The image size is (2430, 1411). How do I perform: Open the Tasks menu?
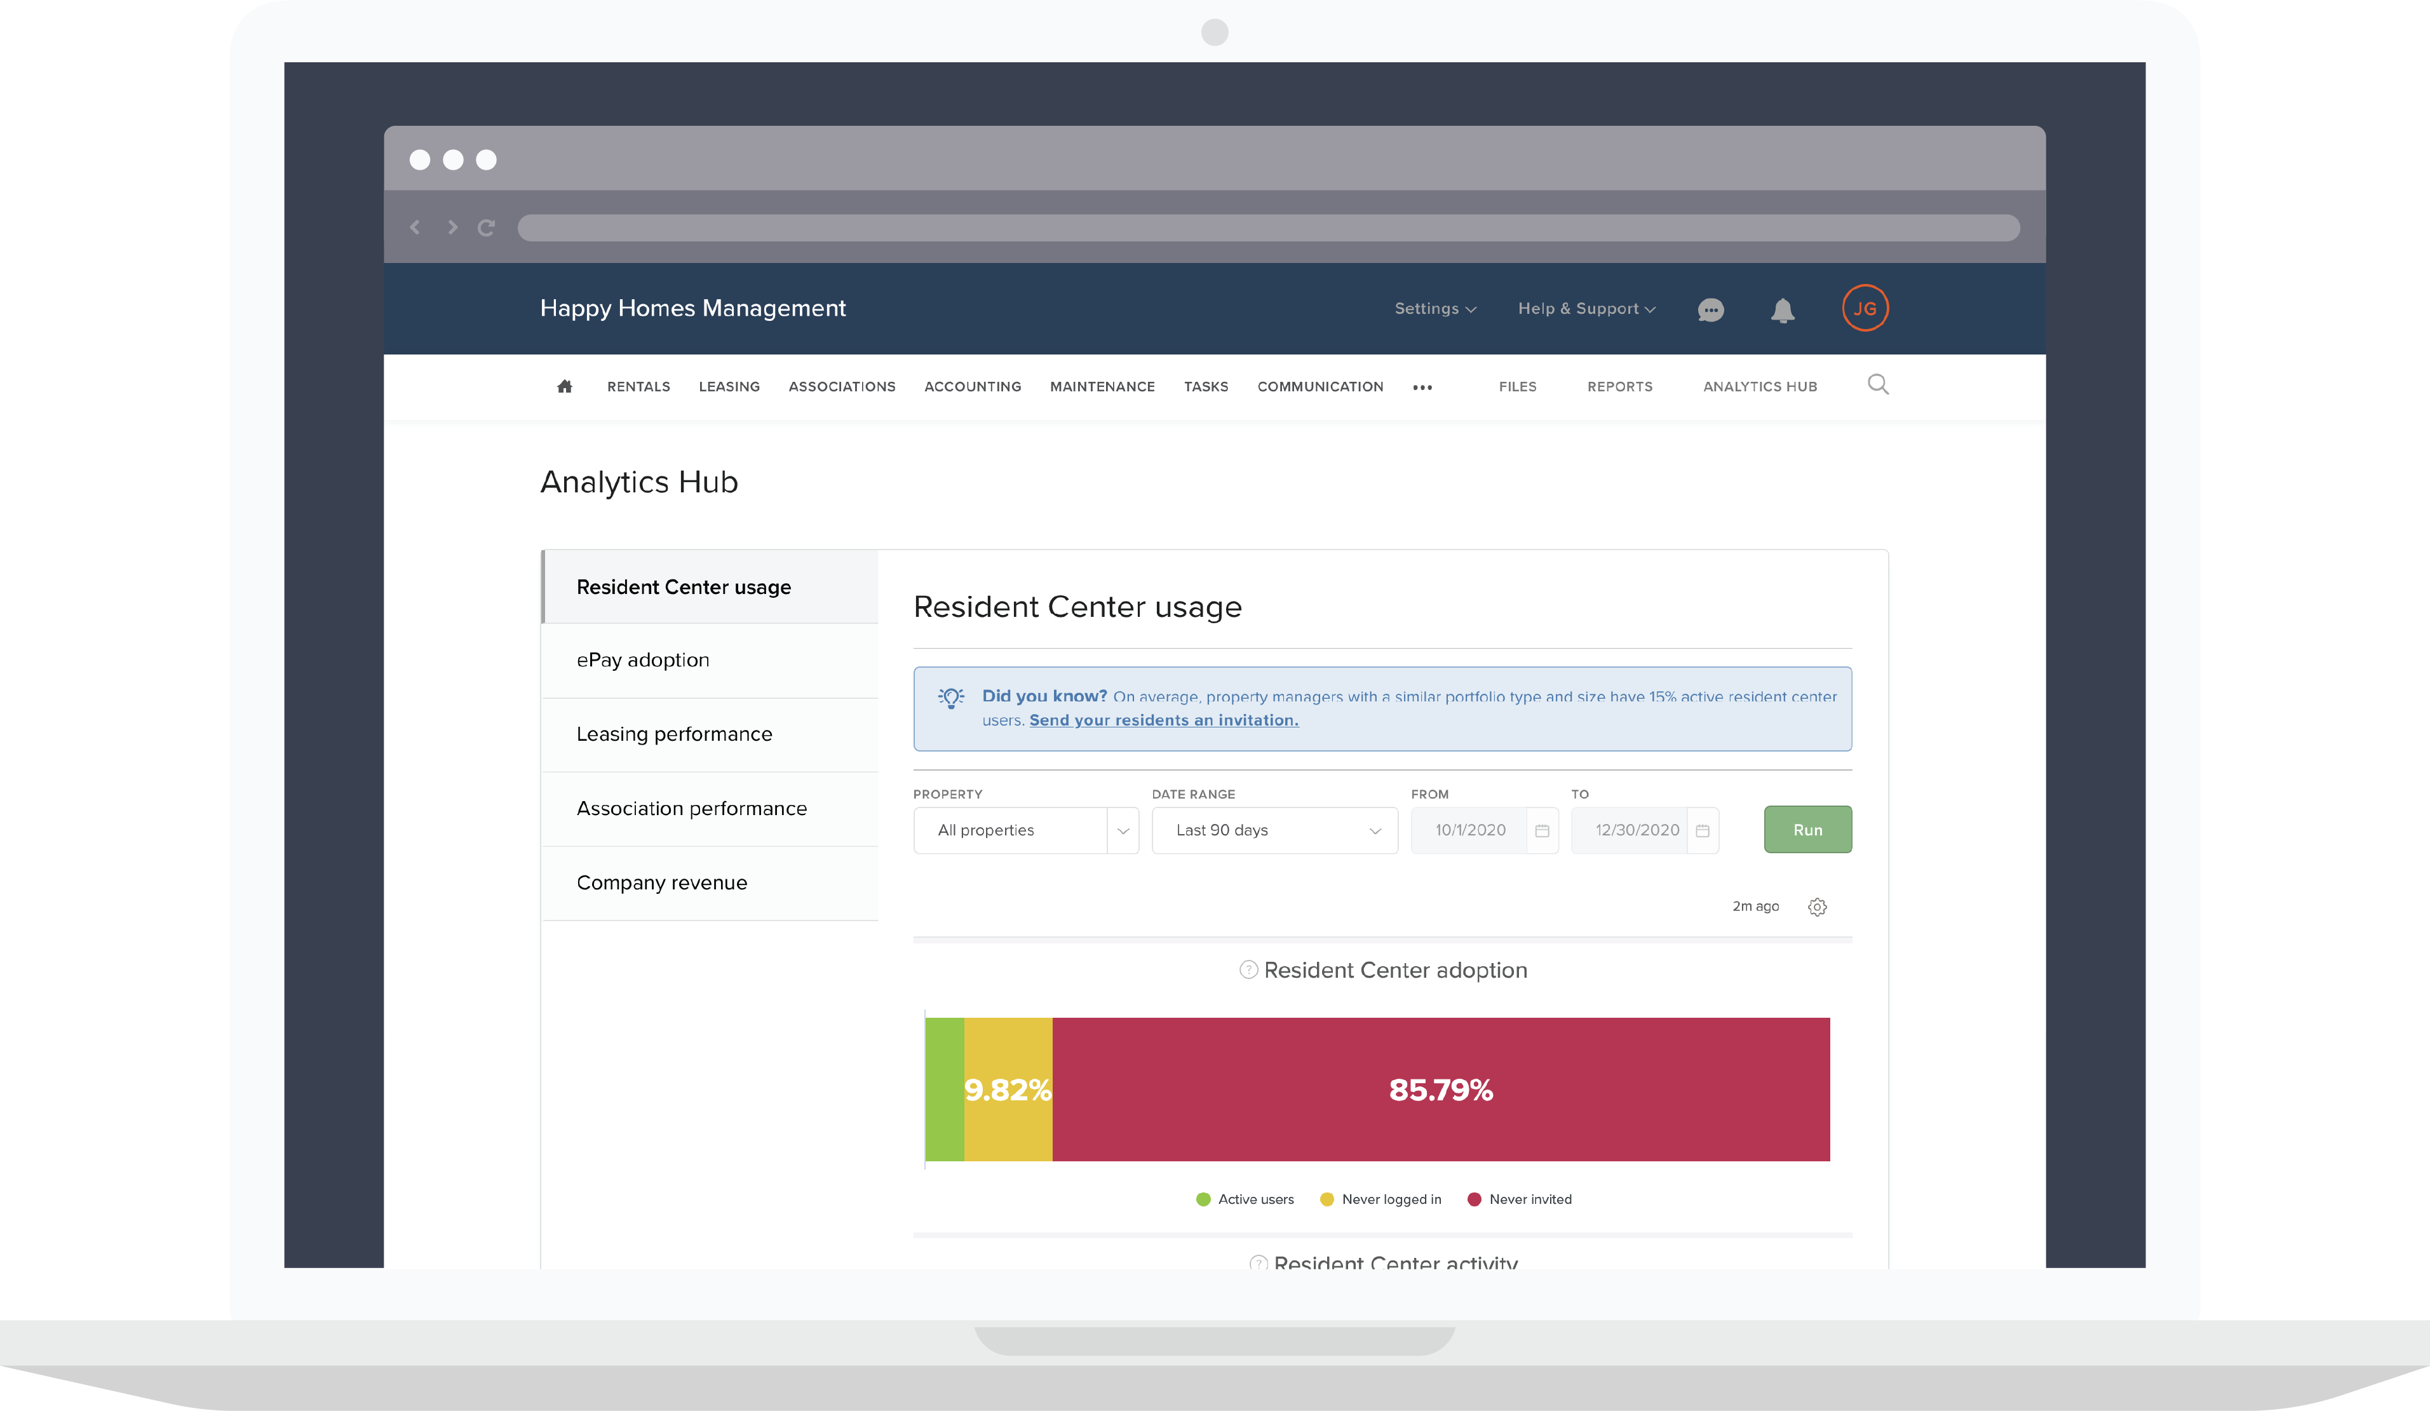(x=1206, y=387)
